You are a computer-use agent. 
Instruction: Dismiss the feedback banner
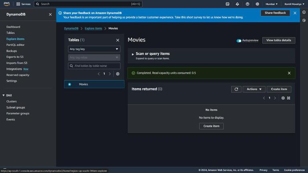coord(295,13)
